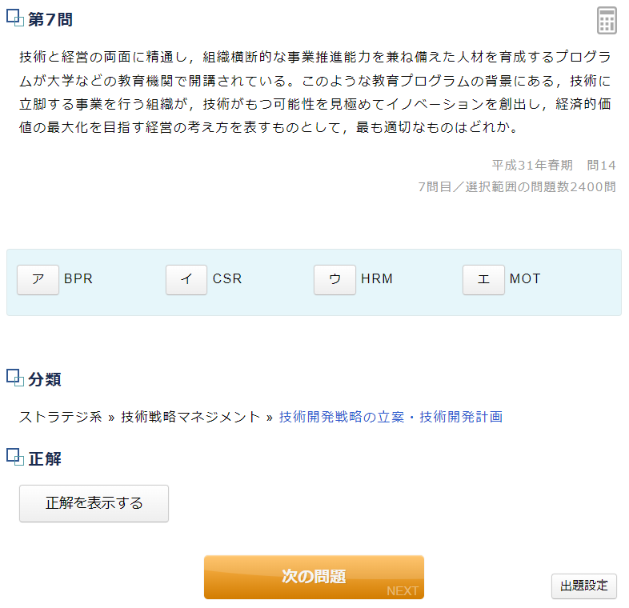Choose answer ウ for HRM
The image size is (629, 608).
pos(335,279)
